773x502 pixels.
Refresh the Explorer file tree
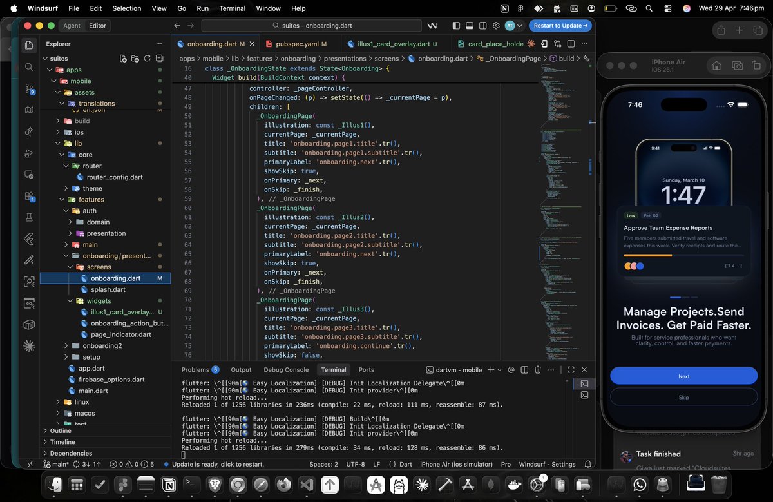(x=148, y=59)
